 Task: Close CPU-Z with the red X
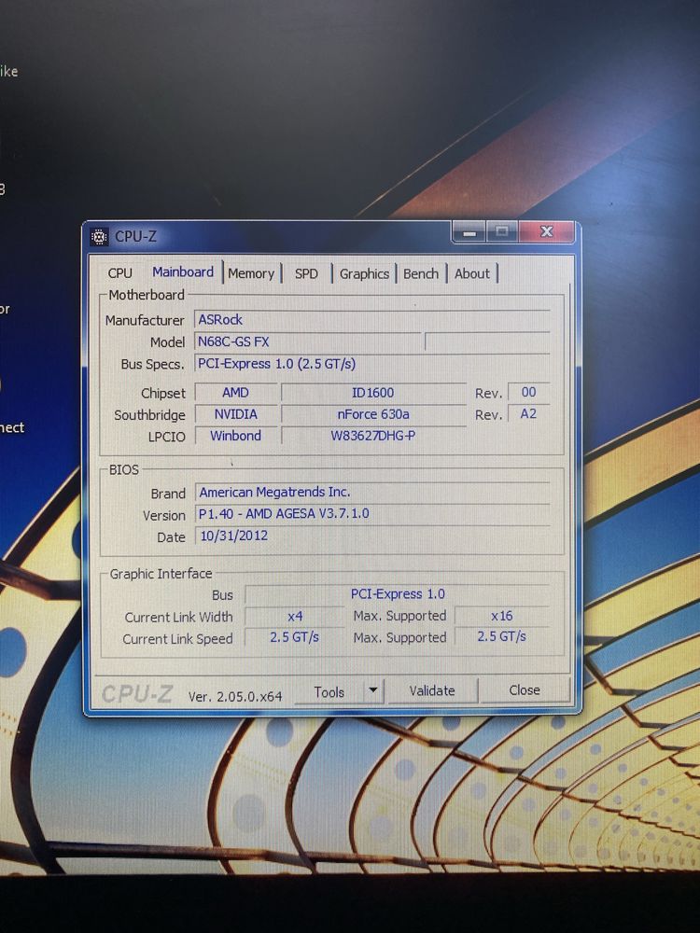[546, 231]
